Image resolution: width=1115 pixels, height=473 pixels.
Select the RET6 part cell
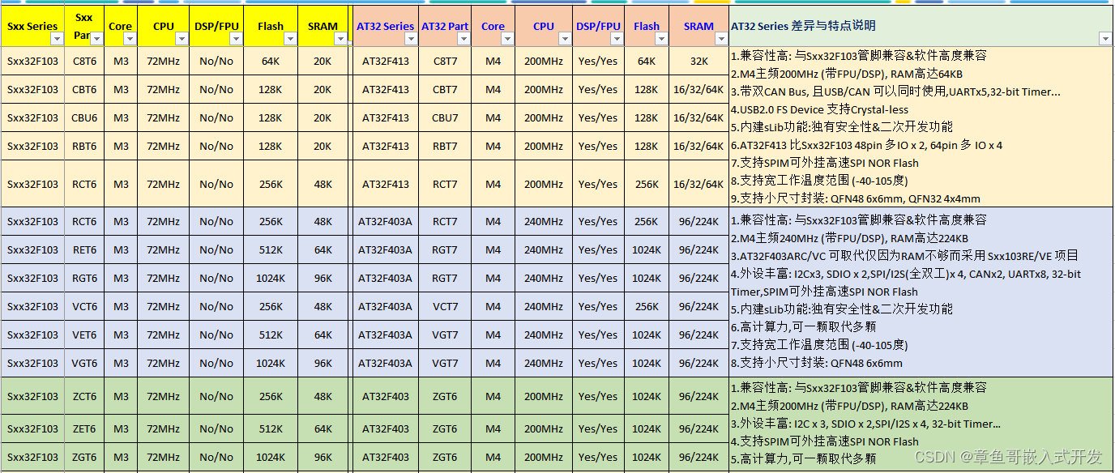click(84, 249)
